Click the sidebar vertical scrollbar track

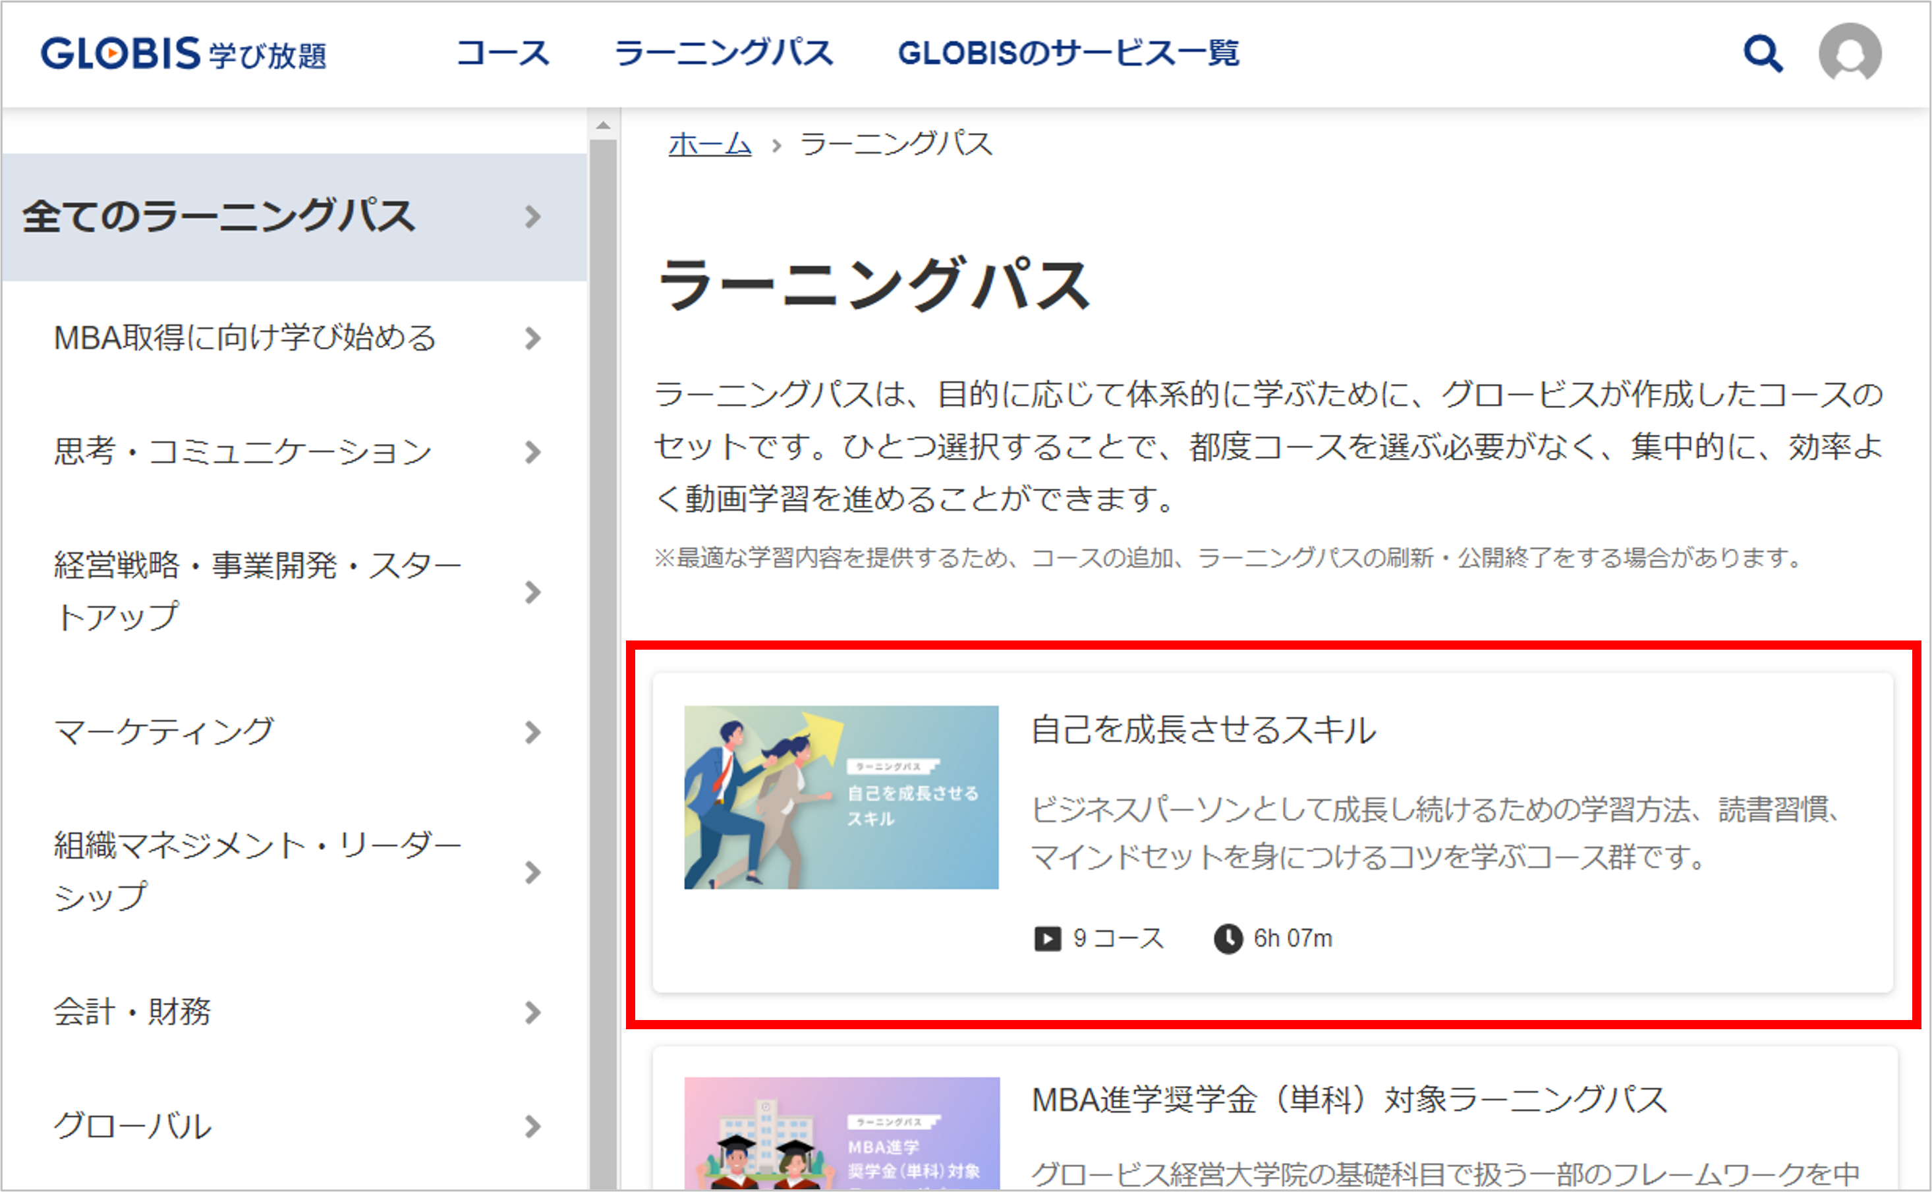click(603, 664)
